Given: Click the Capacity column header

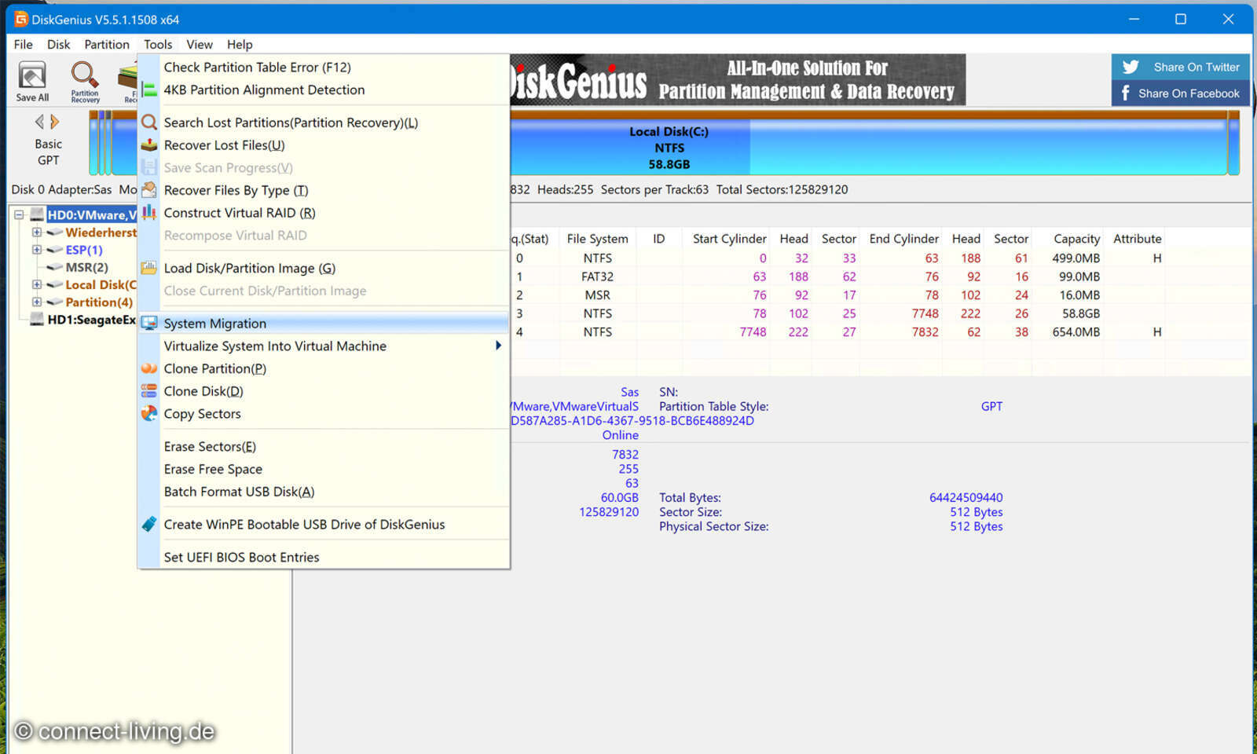Looking at the screenshot, I should 1076,239.
